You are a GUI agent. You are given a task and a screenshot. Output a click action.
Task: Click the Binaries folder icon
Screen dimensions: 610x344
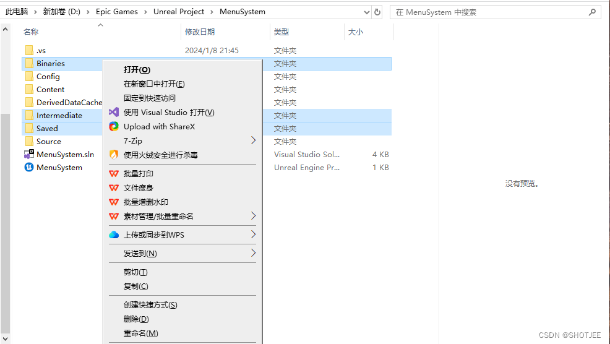pyautogui.click(x=29, y=64)
